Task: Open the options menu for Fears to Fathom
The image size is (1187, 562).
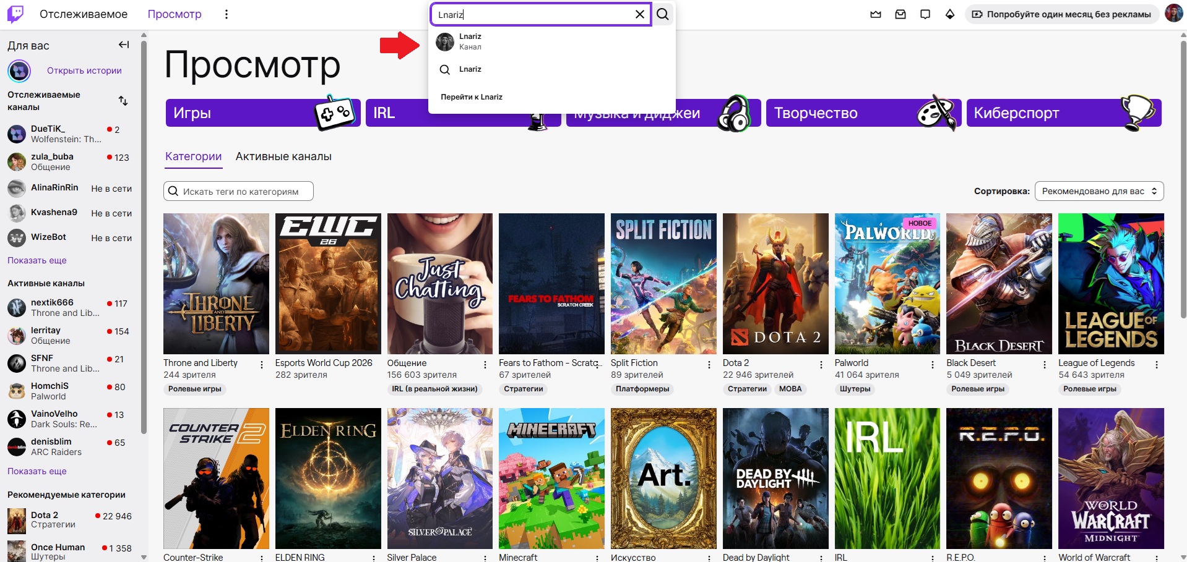Action: click(597, 365)
